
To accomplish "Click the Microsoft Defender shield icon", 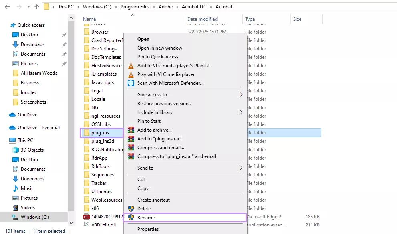I will pyautogui.click(x=130, y=83).
